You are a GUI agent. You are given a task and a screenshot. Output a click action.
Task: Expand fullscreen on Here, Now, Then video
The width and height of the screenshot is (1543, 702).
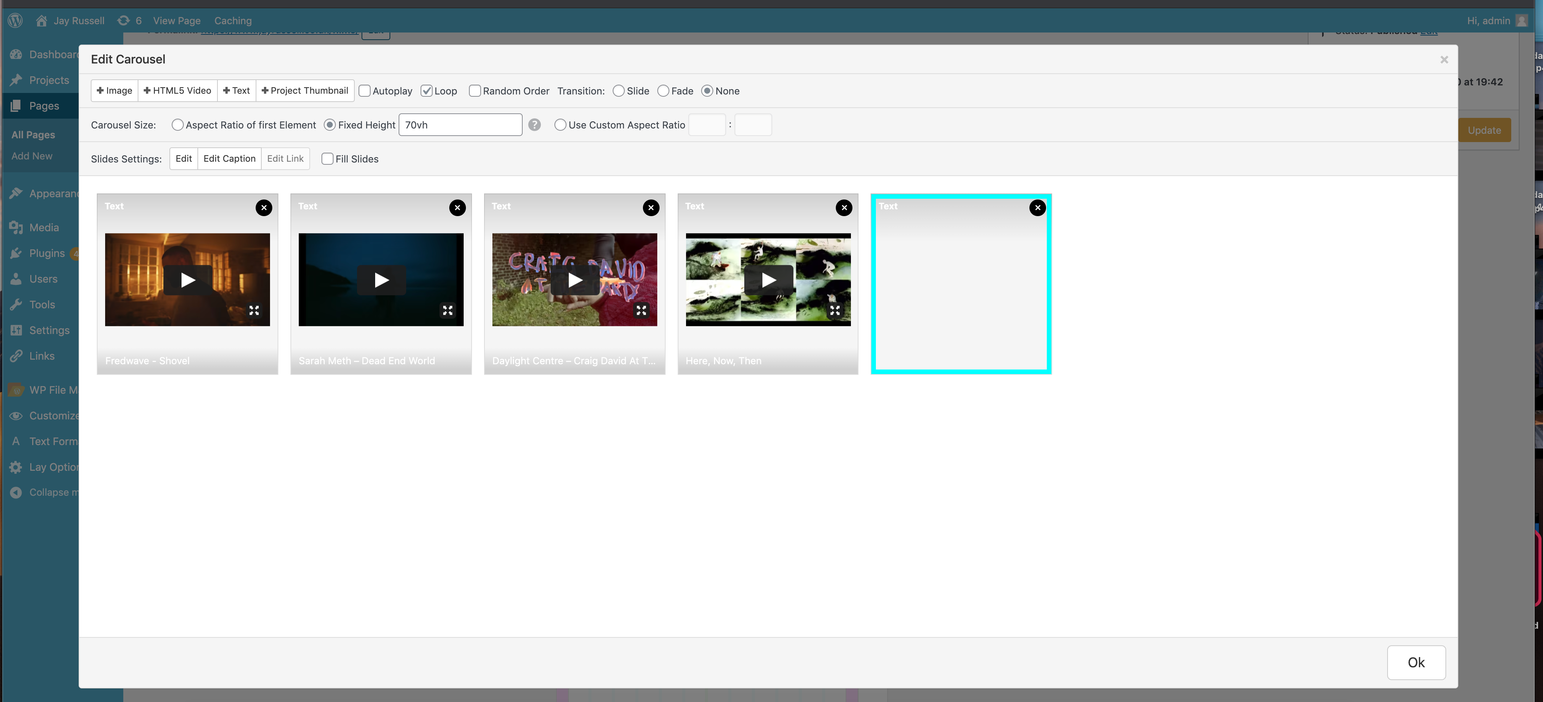834,310
